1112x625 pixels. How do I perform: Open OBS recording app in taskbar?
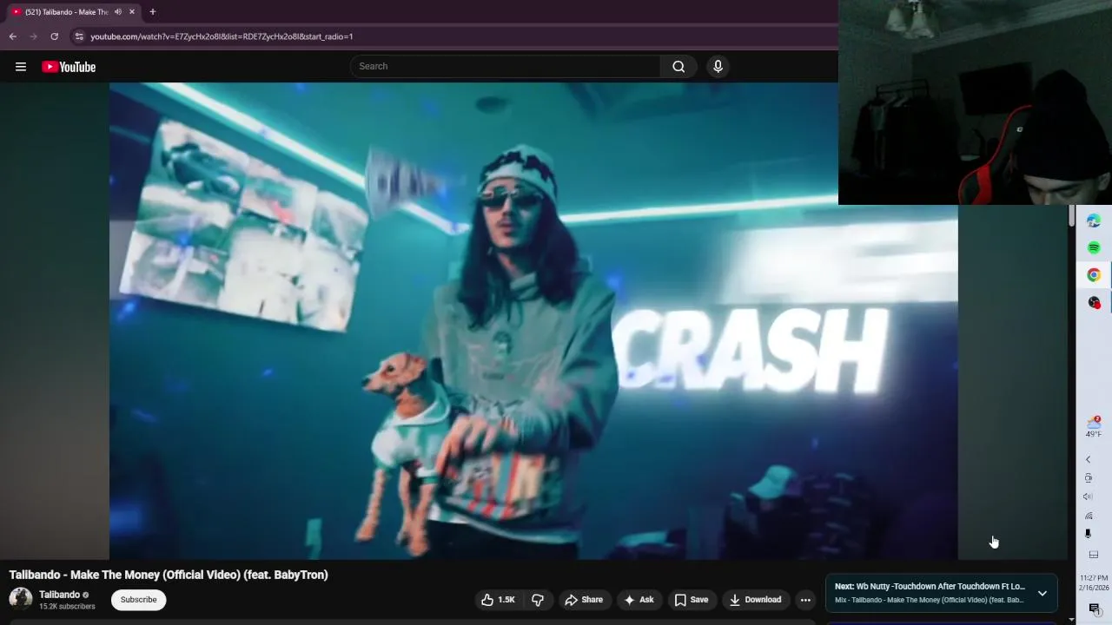click(1094, 302)
